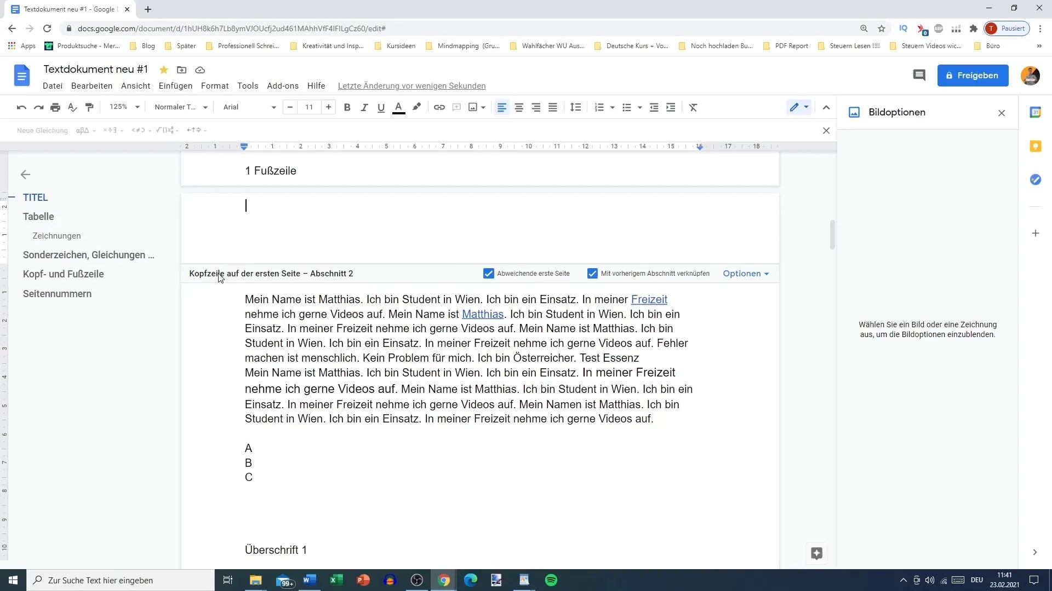This screenshot has height=591, width=1052.
Task: Clear formatting icon
Action: 693,107
